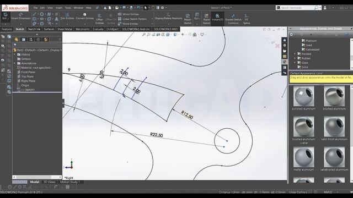Select Sketch1 in the feature tree
Viewport: 353px width, 198px height.
(x=26, y=90)
